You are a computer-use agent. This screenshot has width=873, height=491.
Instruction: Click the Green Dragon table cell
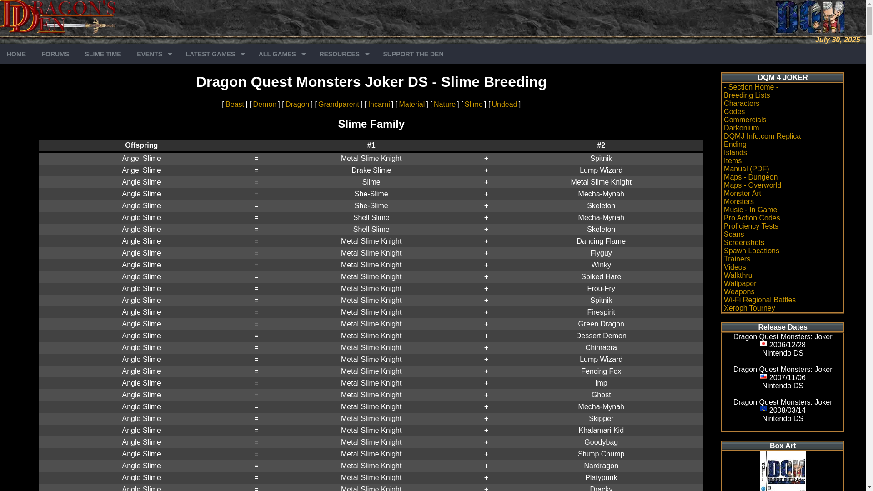click(x=601, y=324)
